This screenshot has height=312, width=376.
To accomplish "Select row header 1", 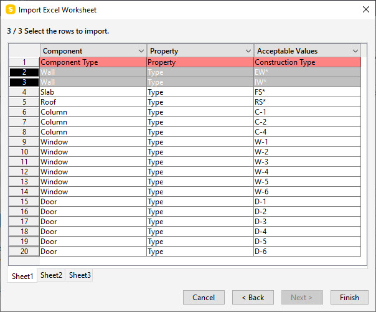I will (x=24, y=62).
